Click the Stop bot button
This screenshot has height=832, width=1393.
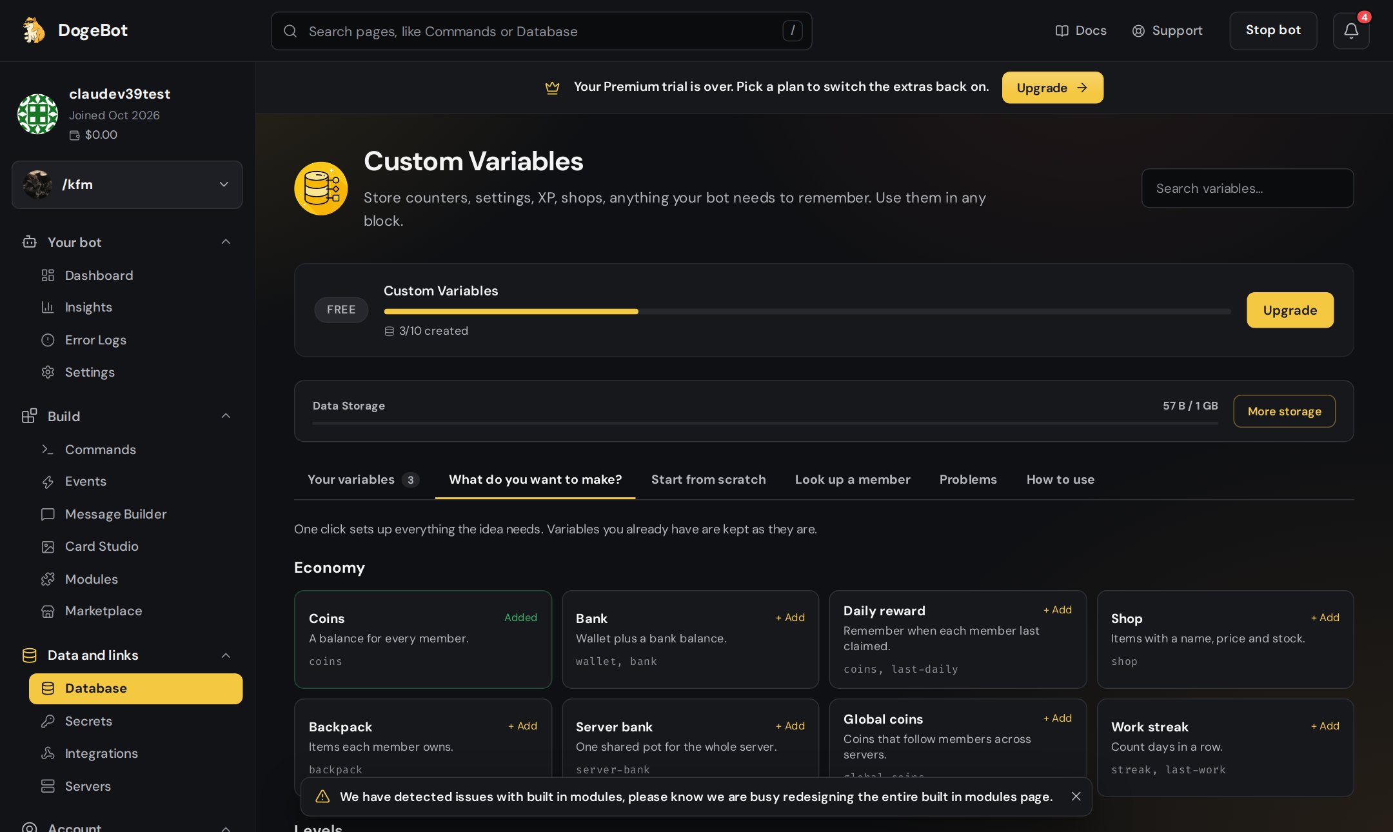coord(1273,30)
